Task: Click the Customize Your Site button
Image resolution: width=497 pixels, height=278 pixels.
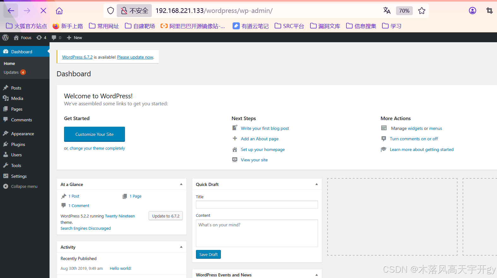Action: [94, 134]
